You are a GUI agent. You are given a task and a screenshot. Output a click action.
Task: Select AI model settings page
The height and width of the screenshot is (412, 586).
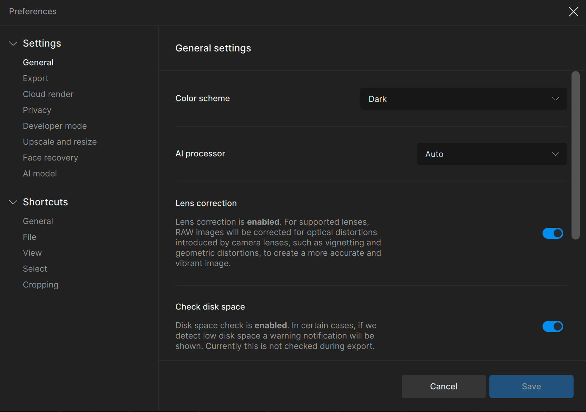coord(40,174)
